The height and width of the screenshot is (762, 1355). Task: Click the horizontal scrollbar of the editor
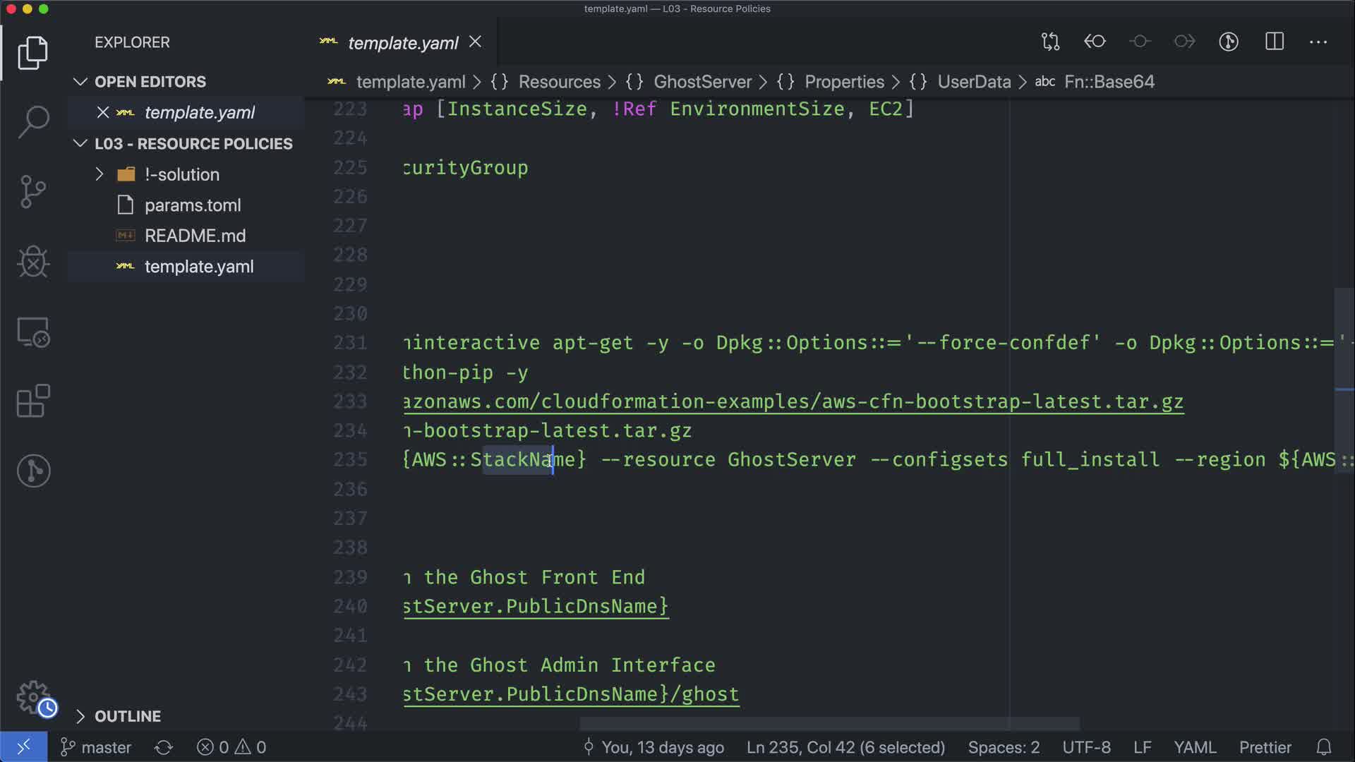point(829,724)
